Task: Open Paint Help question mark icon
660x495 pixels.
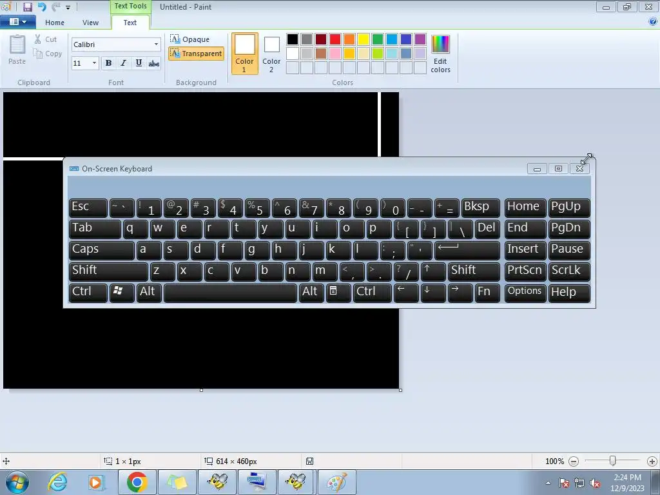Action: point(653,21)
